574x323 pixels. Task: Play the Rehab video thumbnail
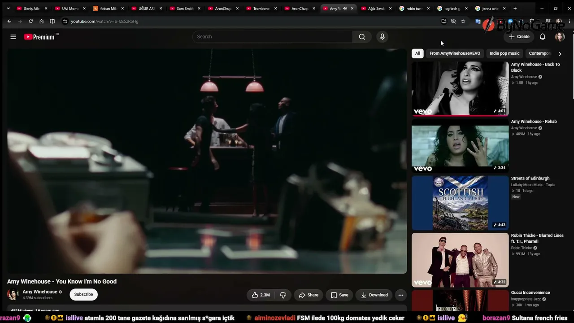tap(460, 146)
